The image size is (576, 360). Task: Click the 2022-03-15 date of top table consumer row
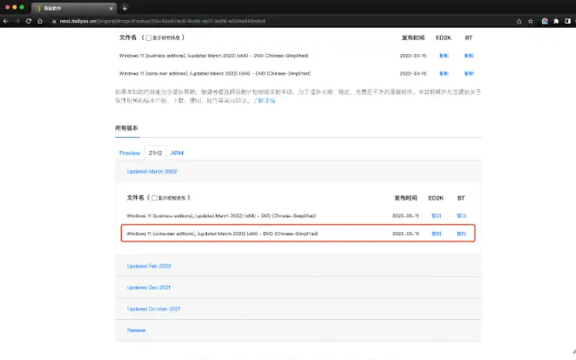click(414, 73)
